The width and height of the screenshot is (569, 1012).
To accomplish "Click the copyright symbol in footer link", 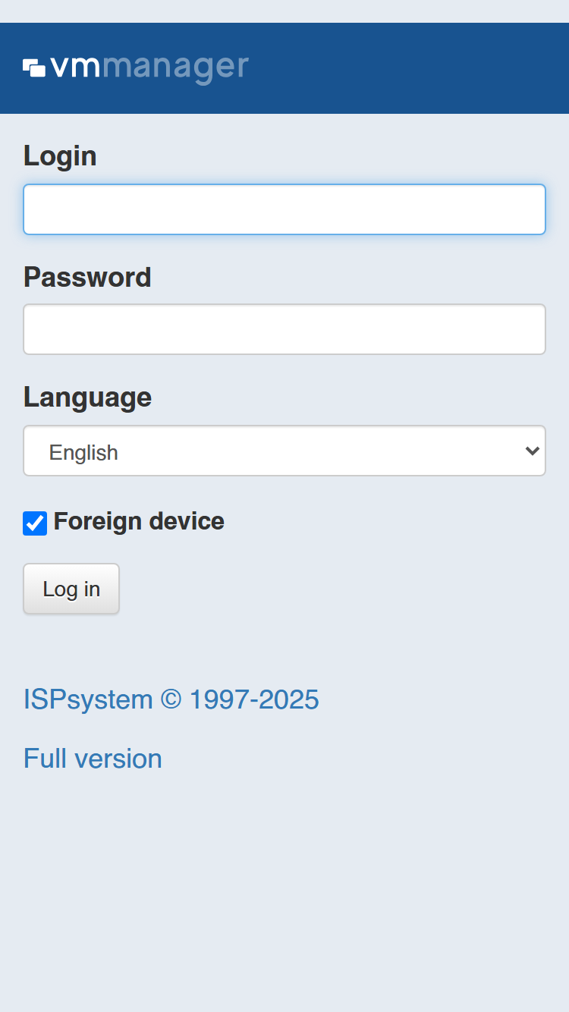I will tap(171, 699).
